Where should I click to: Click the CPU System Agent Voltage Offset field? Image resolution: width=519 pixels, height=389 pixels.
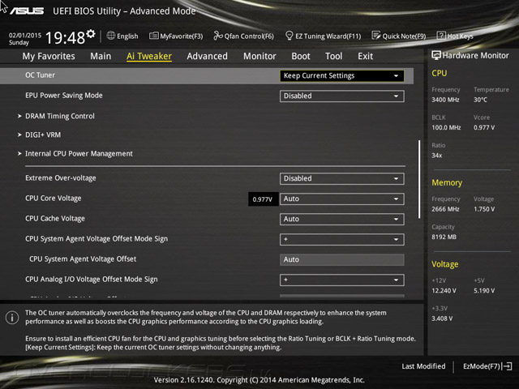tap(342, 259)
